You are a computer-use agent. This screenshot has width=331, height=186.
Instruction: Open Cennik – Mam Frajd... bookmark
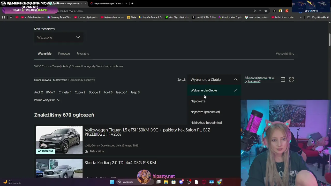pyautogui.click(x=230, y=17)
